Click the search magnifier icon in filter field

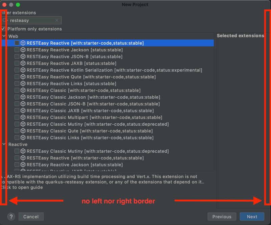5,20
